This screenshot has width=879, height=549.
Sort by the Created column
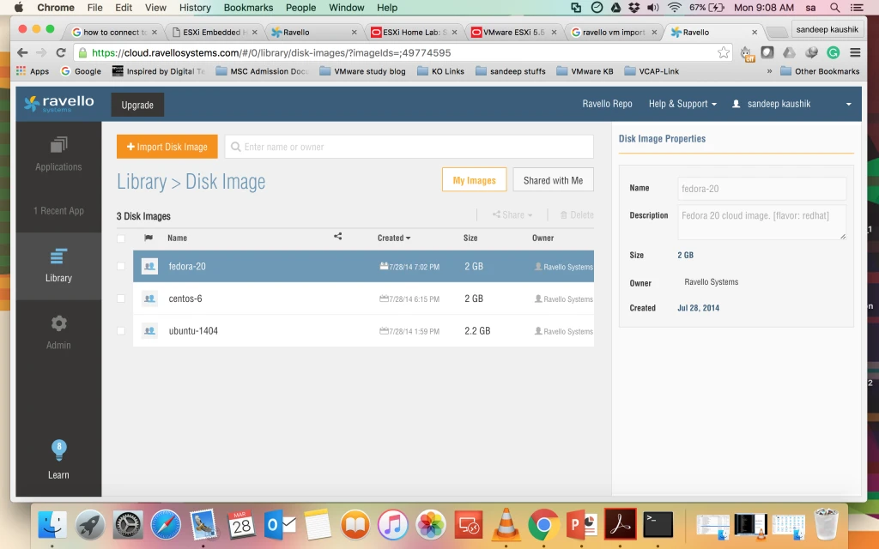point(393,238)
